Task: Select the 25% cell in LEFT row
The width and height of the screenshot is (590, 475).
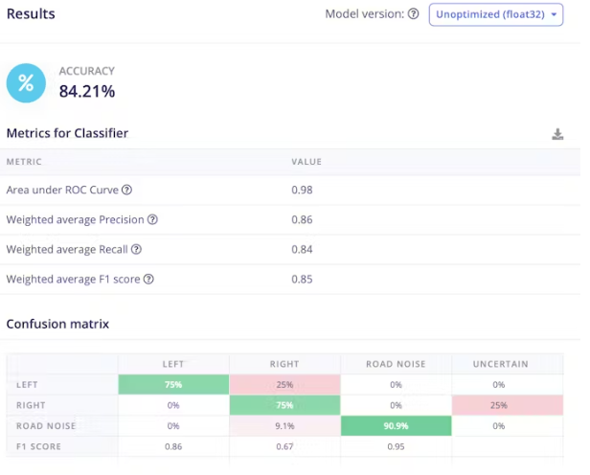Action: point(285,384)
